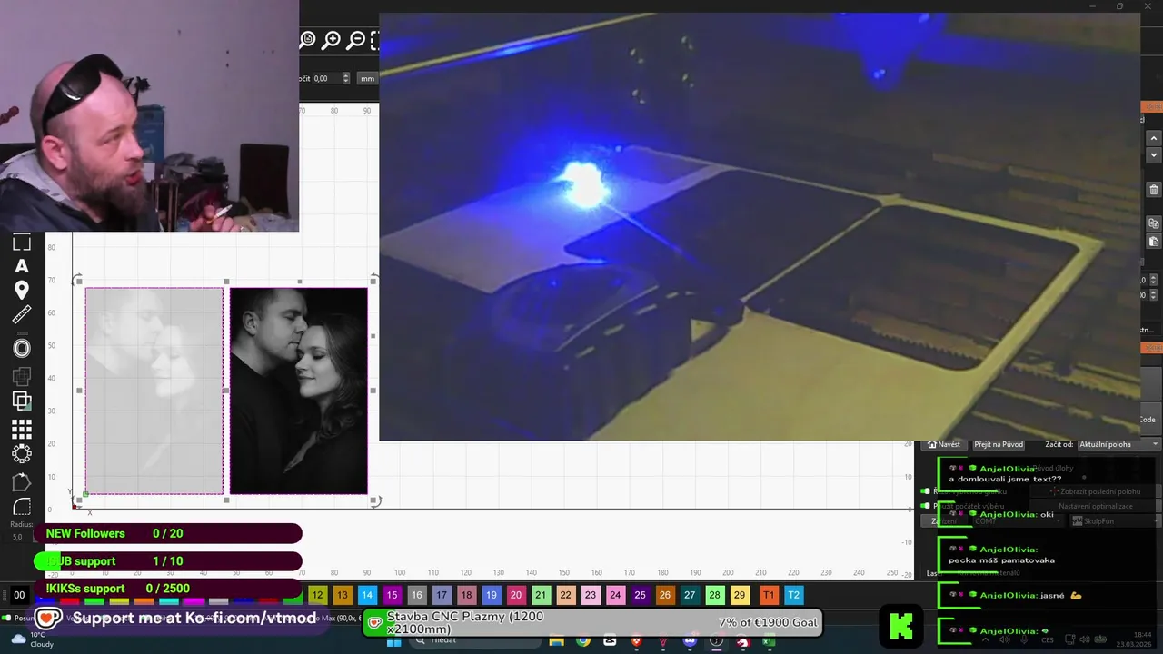Toggle the 'Použít počátek výběru' switch
The height and width of the screenshot is (654, 1163).
(925, 506)
